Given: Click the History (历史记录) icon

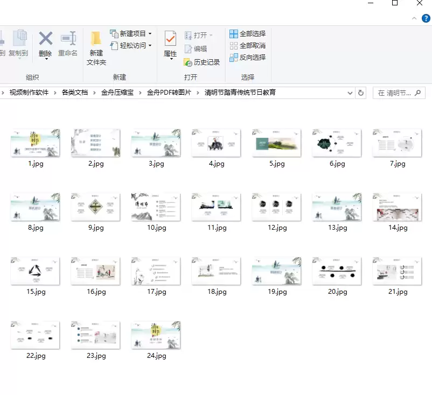Looking at the screenshot, I should coord(188,62).
